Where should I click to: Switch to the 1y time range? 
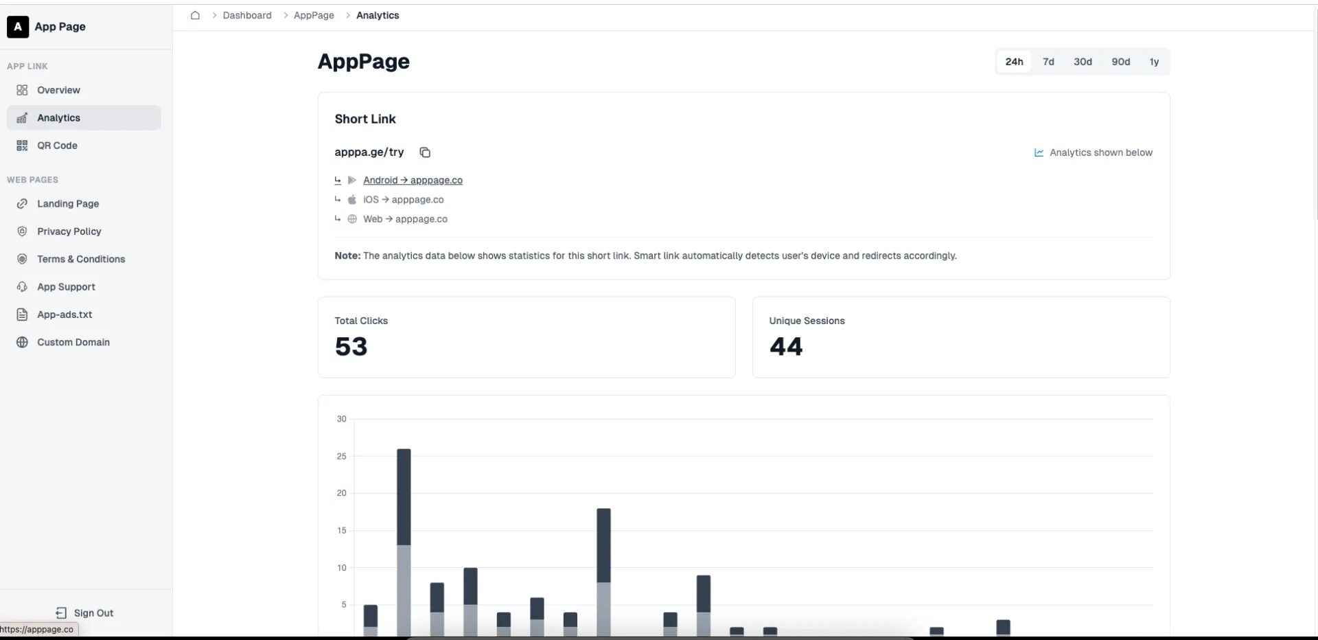click(1155, 62)
